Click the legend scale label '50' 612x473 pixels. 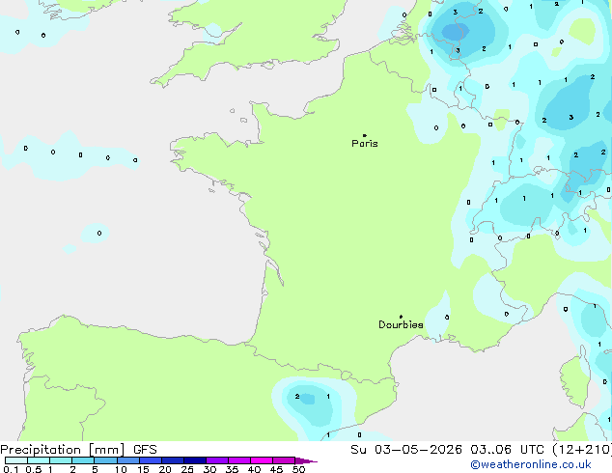[x=298, y=469]
